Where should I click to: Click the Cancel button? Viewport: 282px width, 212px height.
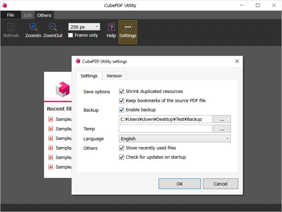(x=221, y=184)
